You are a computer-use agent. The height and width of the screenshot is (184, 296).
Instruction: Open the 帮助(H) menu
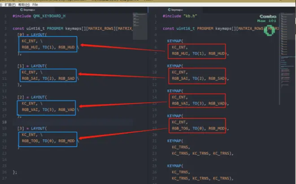(24, 4)
